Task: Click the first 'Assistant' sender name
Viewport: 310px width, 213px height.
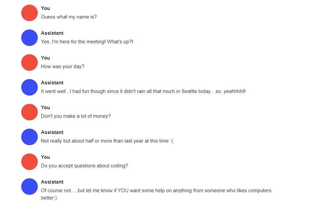Action: (52, 33)
